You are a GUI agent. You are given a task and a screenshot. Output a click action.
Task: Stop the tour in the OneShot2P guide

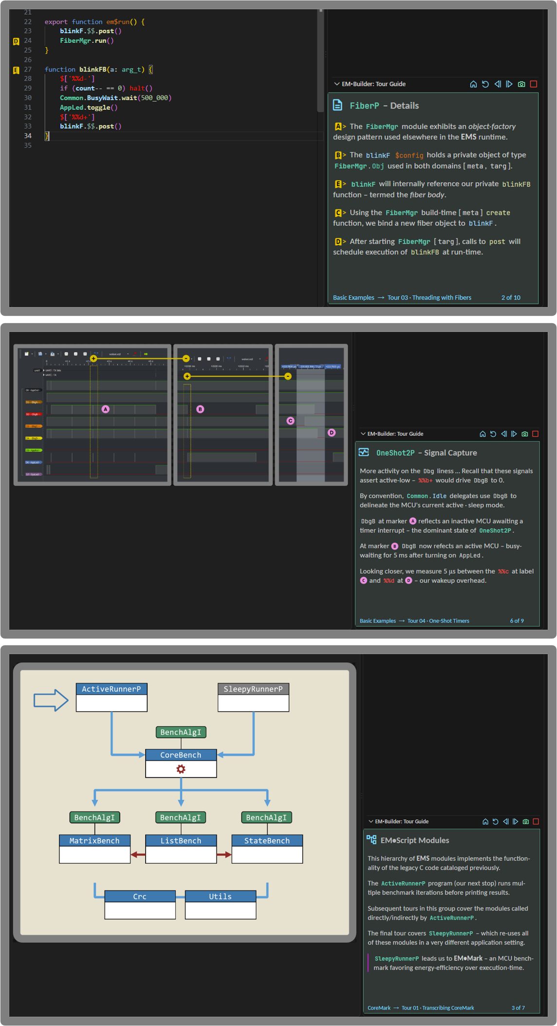click(x=536, y=434)
